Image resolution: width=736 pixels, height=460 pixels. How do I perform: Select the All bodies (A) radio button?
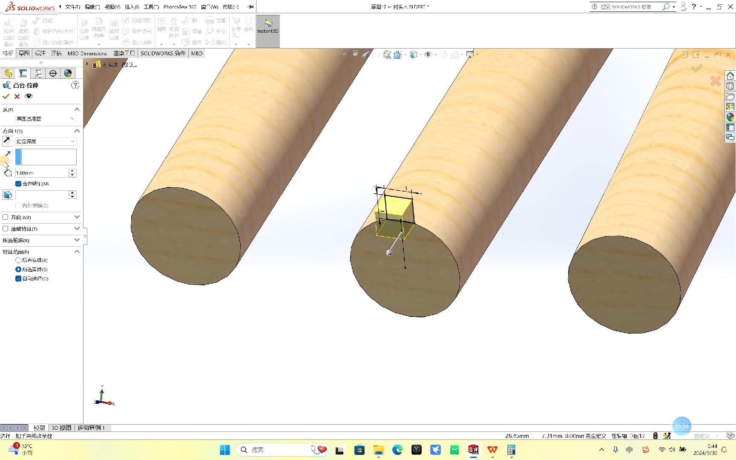(18, 260)
